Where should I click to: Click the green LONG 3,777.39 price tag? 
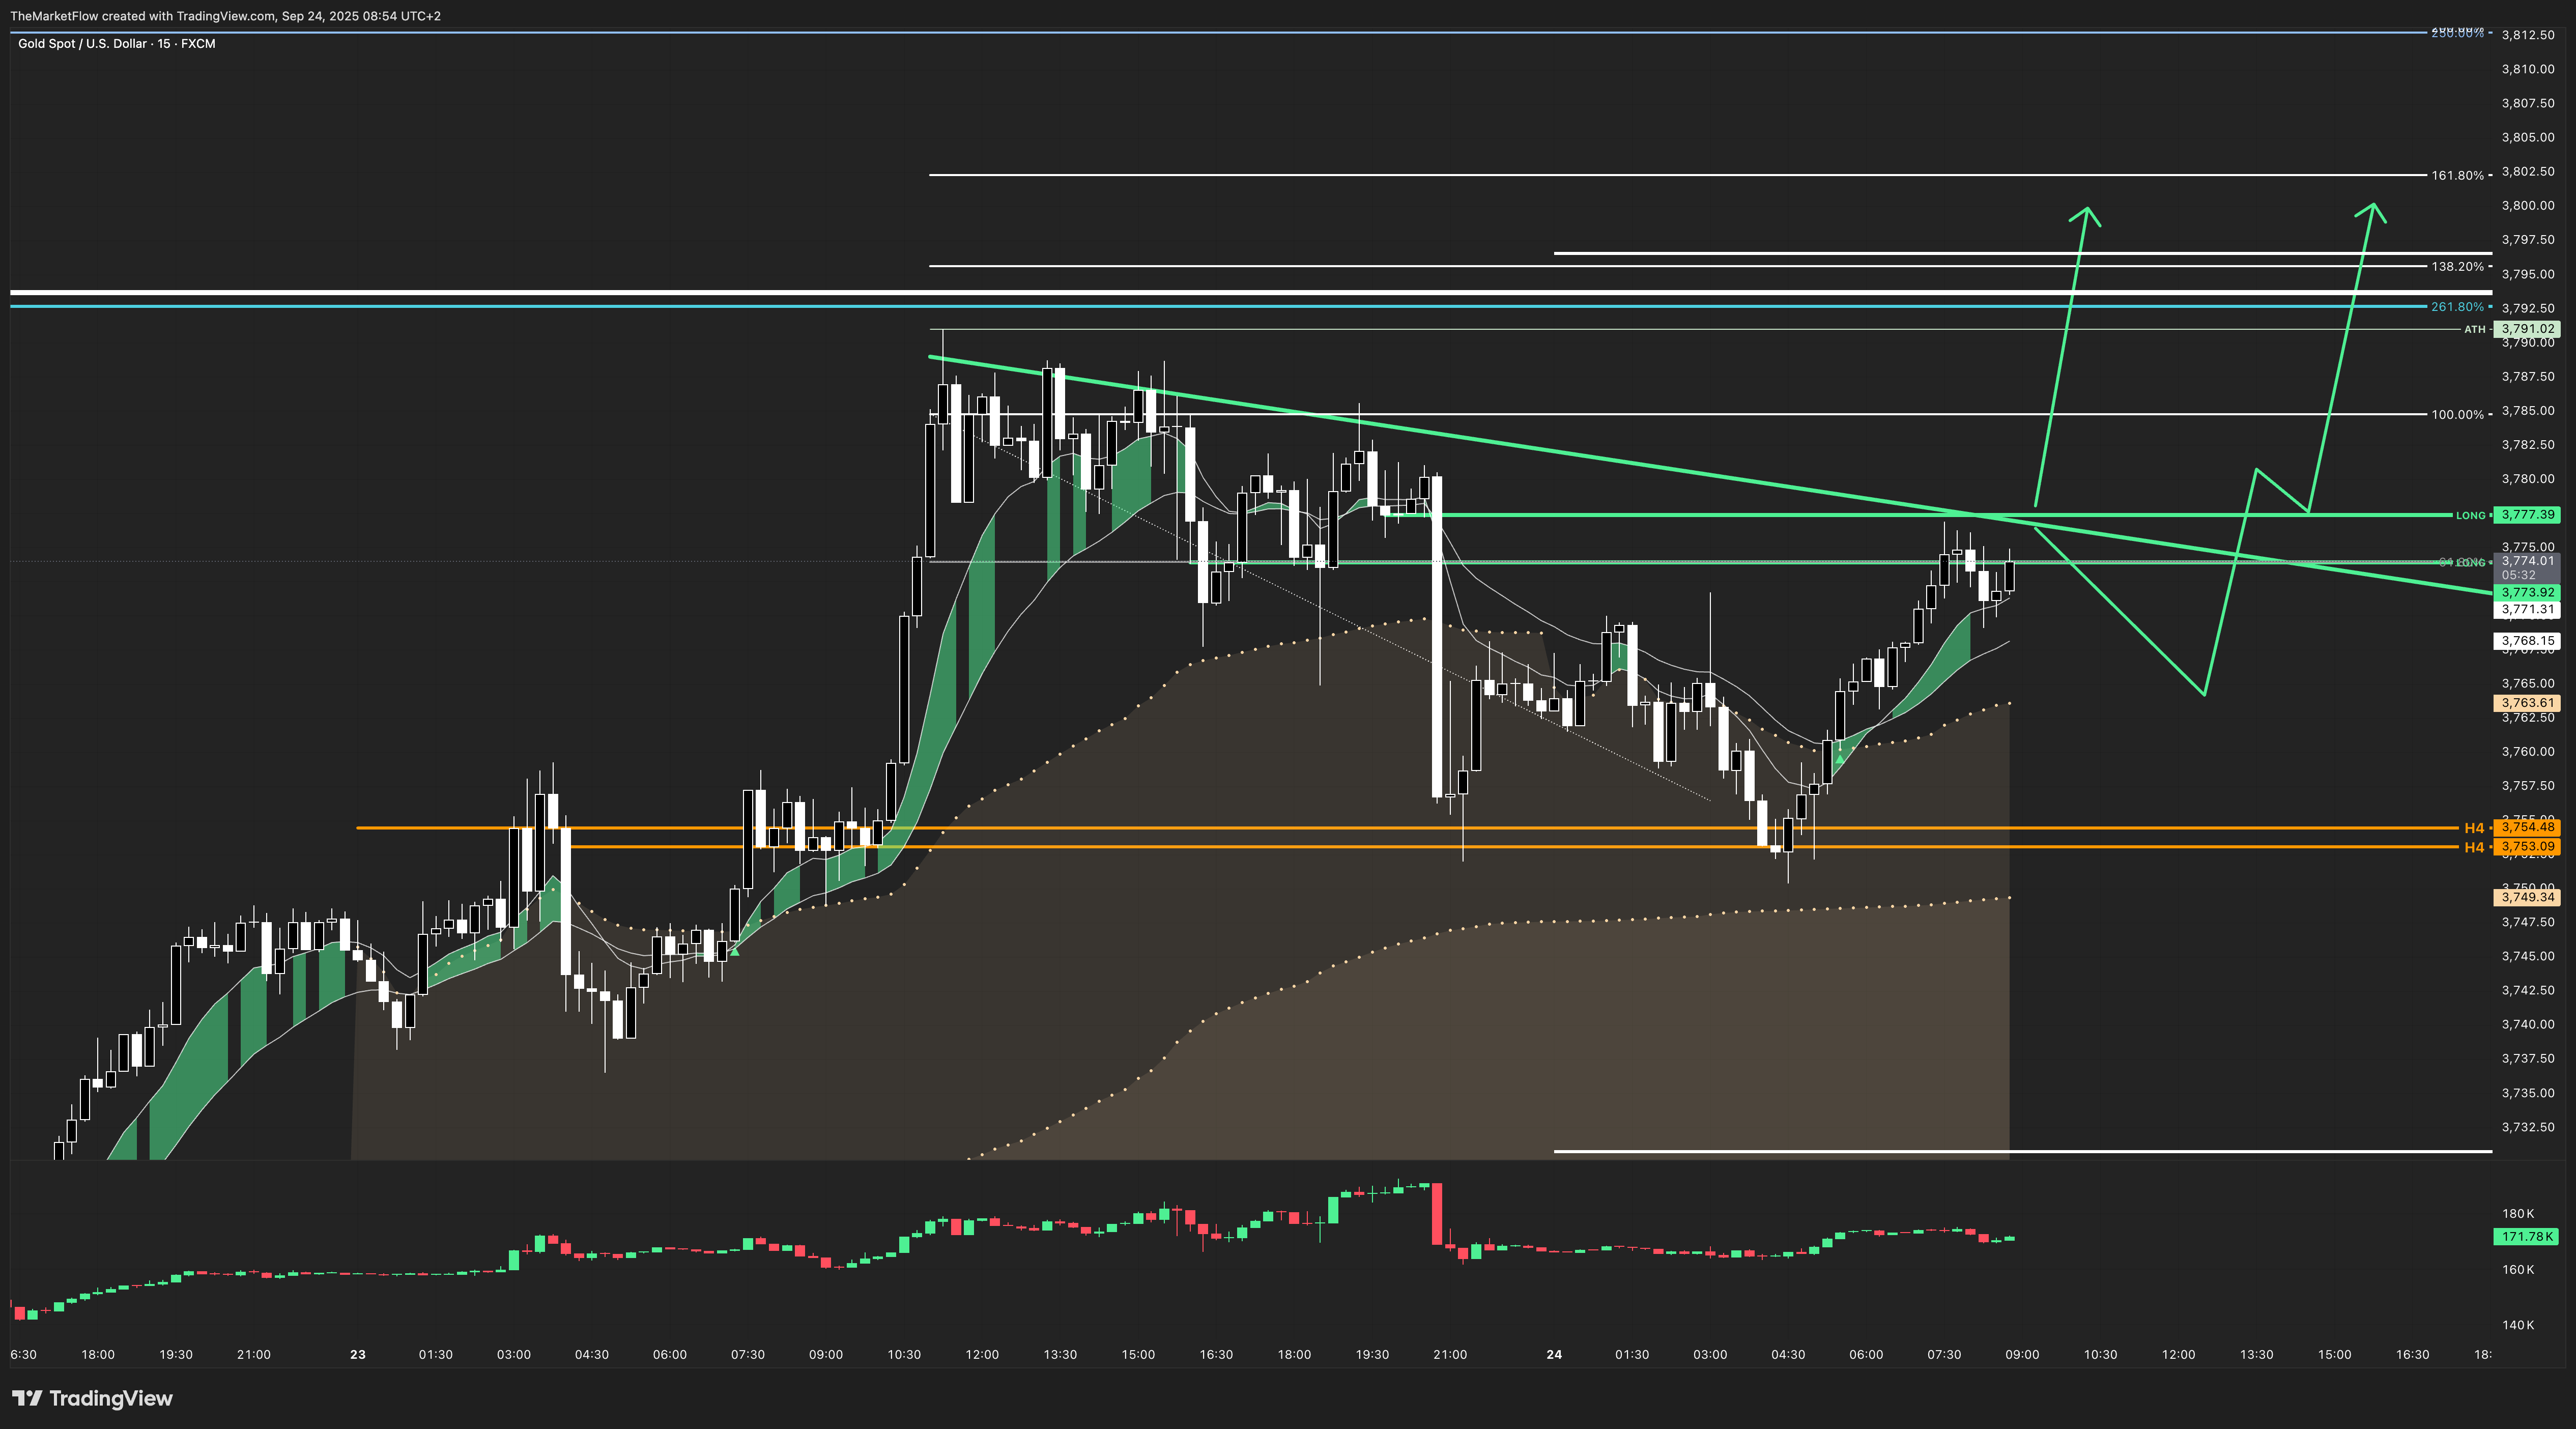point(2527,515)
